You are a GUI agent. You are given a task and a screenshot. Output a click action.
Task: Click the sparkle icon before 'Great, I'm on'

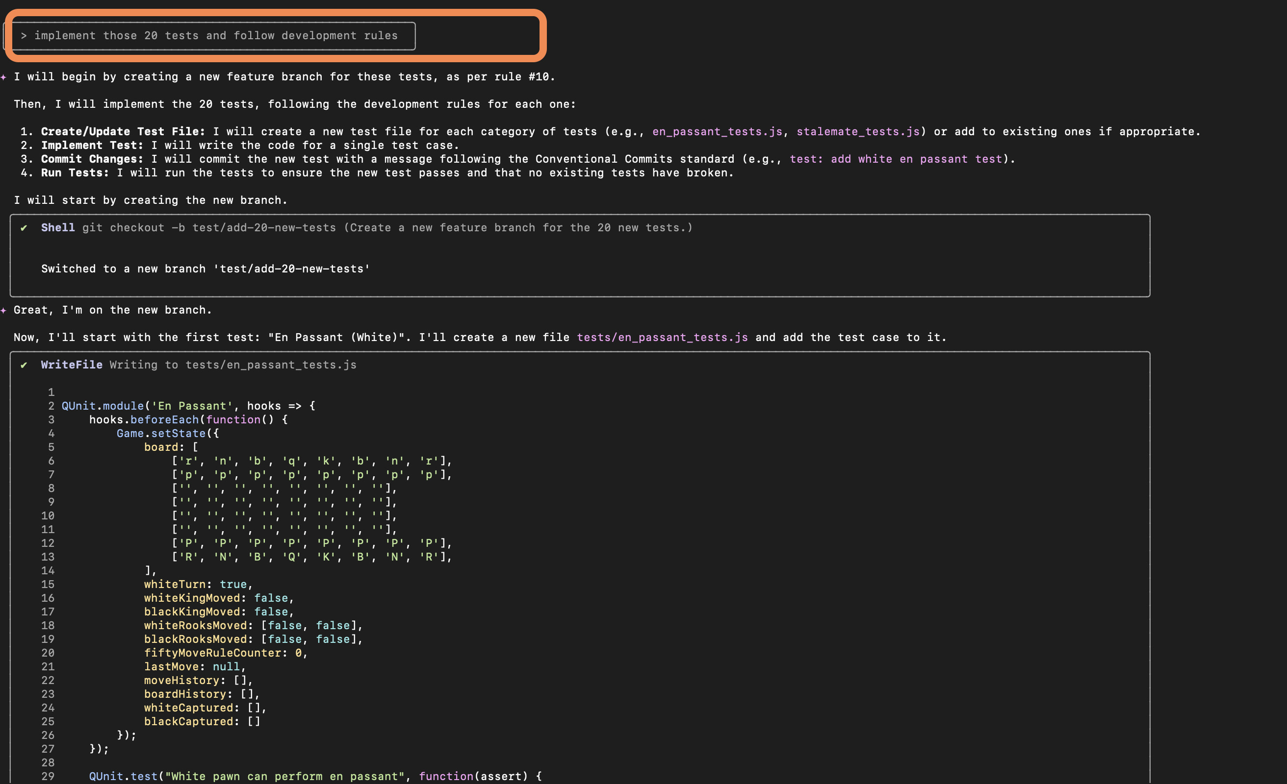pos(3,310)
